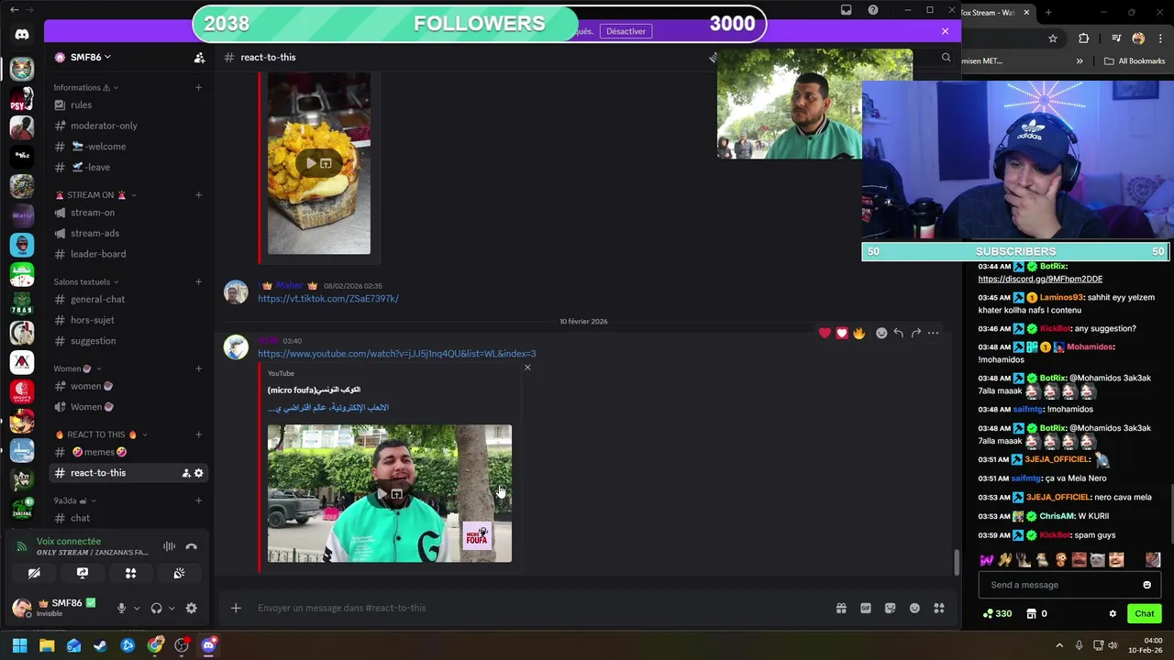The image size is (1174, 660).
Task: Attach a file with plus button
Action: tap(236, 608)
